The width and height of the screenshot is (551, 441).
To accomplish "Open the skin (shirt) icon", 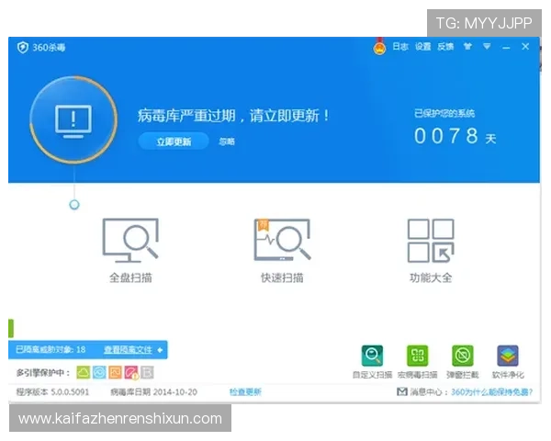I will pyautogui.click(x=467, y=47).
